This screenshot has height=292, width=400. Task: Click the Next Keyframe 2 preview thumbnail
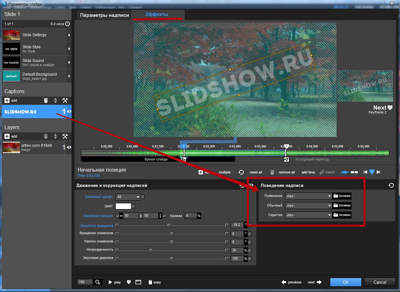coord(365,86)
